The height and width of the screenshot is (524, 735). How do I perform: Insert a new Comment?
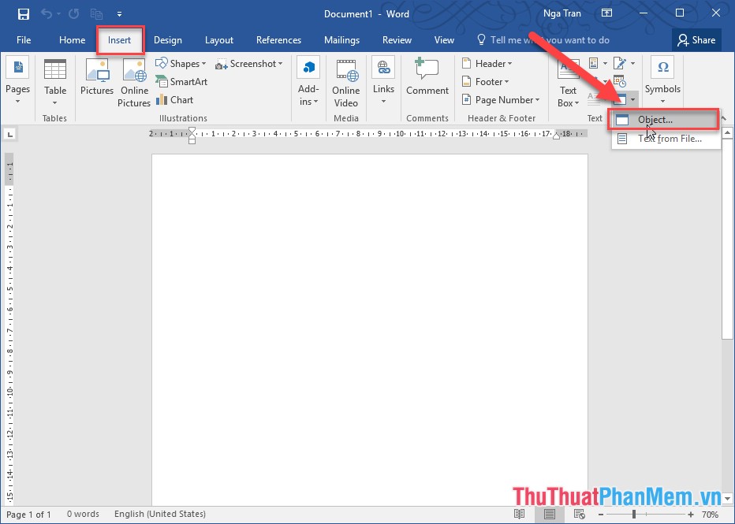427,76
